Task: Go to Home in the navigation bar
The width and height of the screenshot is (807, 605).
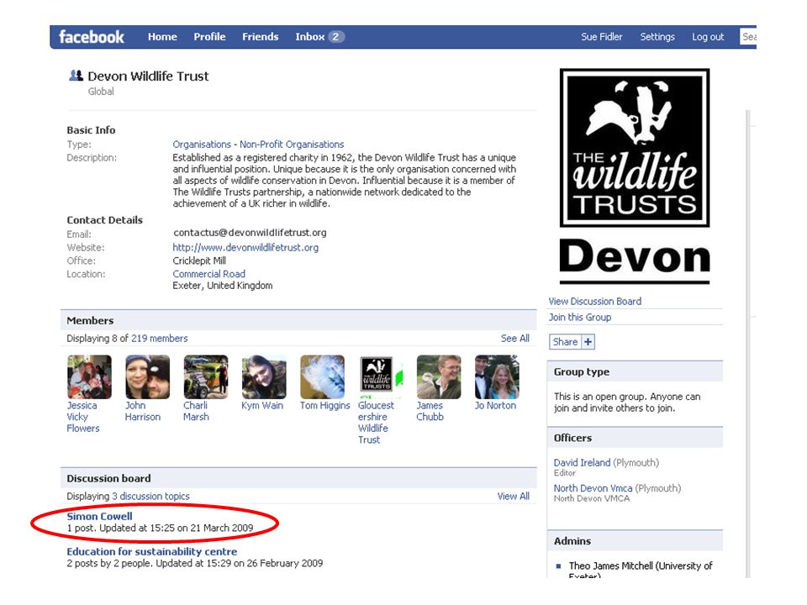Action: tap(162, 36)
